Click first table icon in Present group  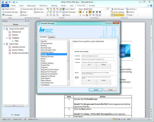pos(48,9)
